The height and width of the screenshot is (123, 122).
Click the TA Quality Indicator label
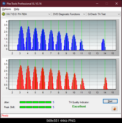(79, 102)
